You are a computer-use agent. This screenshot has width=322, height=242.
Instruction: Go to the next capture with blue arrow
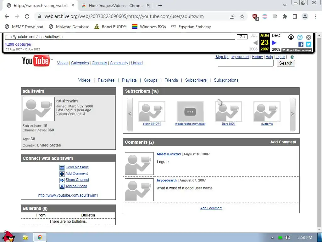pos(274,43)
